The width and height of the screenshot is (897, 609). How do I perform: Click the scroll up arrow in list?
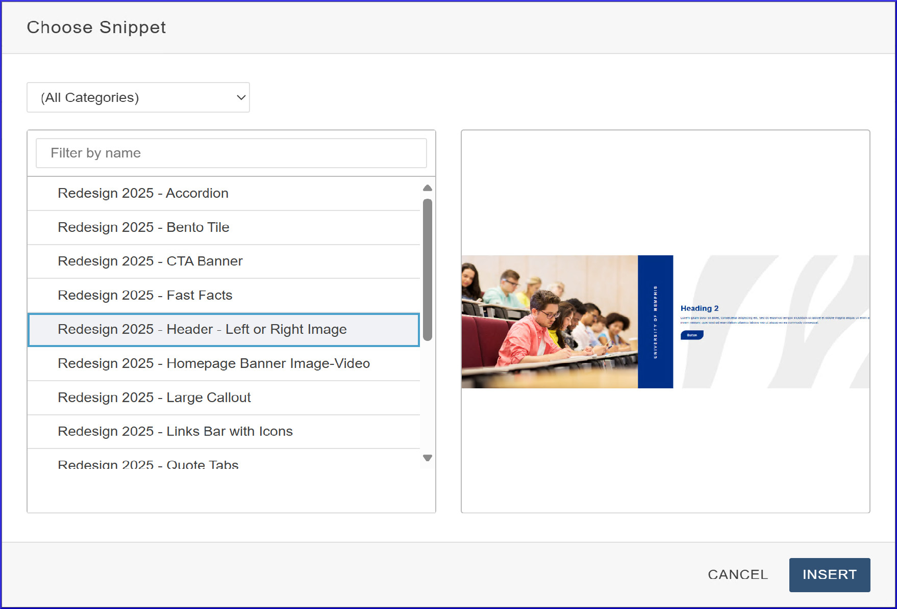point(428,188)
